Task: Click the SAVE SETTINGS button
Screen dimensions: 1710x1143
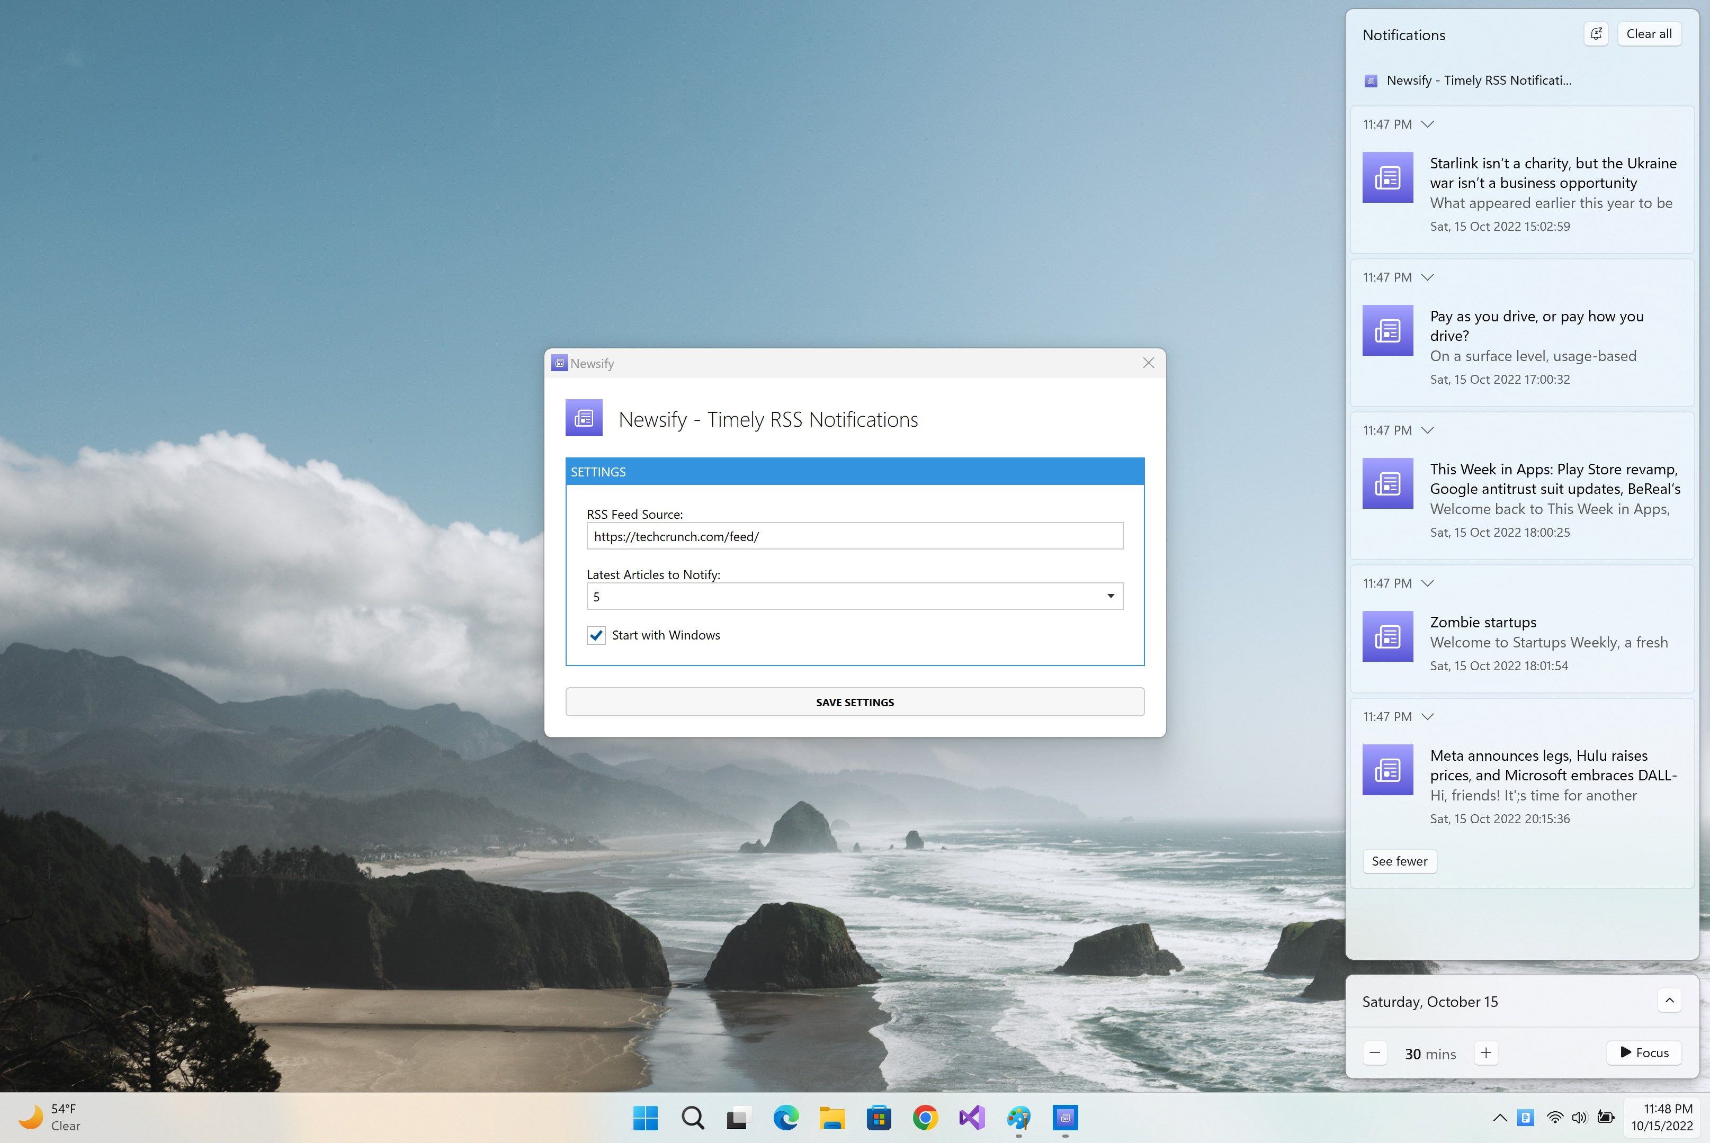Action: point(855,702)
